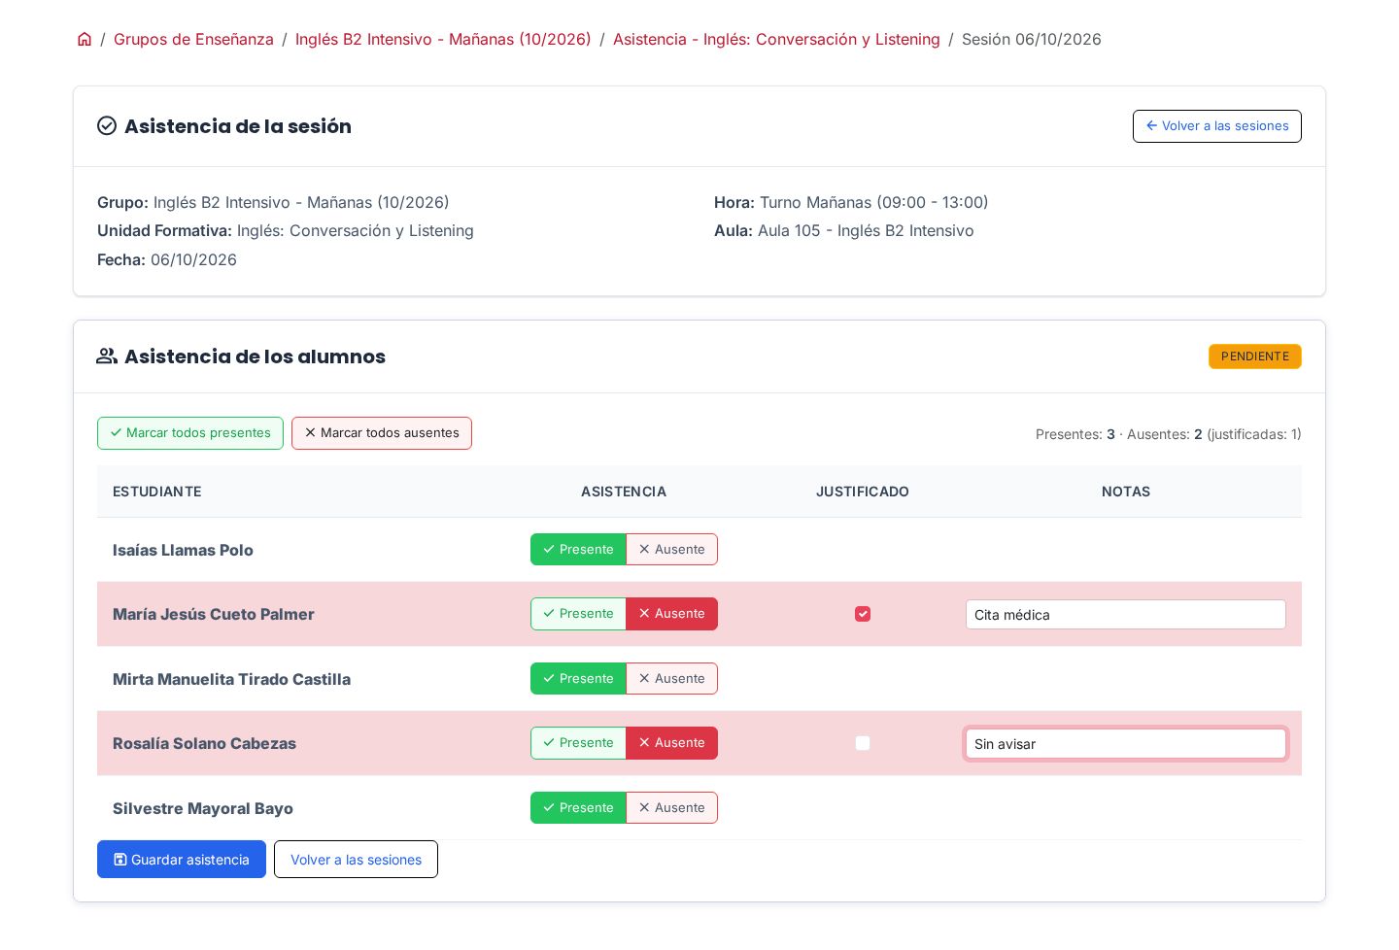Click Marcar todos presentes button

190,433
